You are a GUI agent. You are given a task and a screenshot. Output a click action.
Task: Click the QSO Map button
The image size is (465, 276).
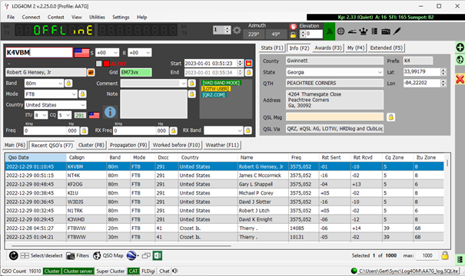[108, 255]
